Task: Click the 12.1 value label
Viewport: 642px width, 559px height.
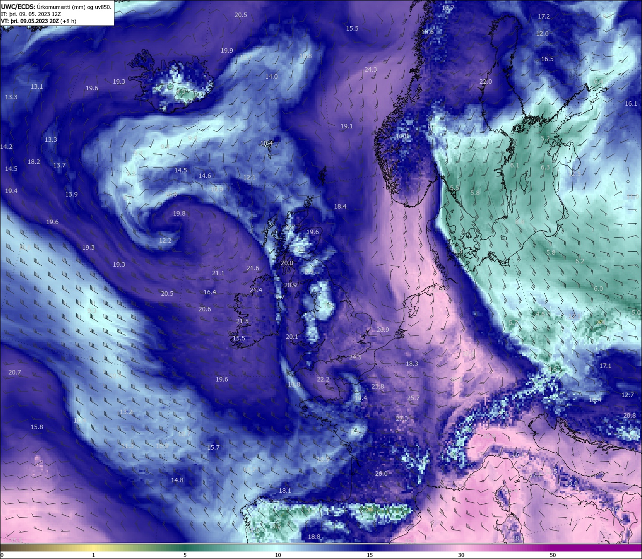Action: click(249, 177)
